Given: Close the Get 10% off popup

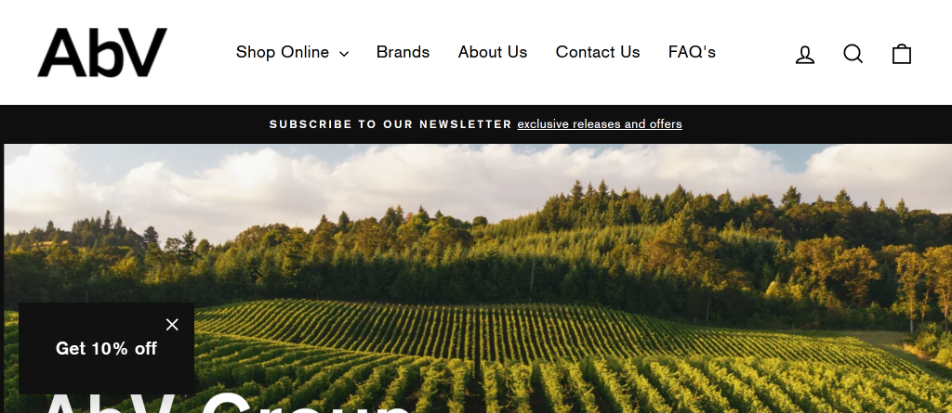Looking at the screenshot, I should coord(172,325).
